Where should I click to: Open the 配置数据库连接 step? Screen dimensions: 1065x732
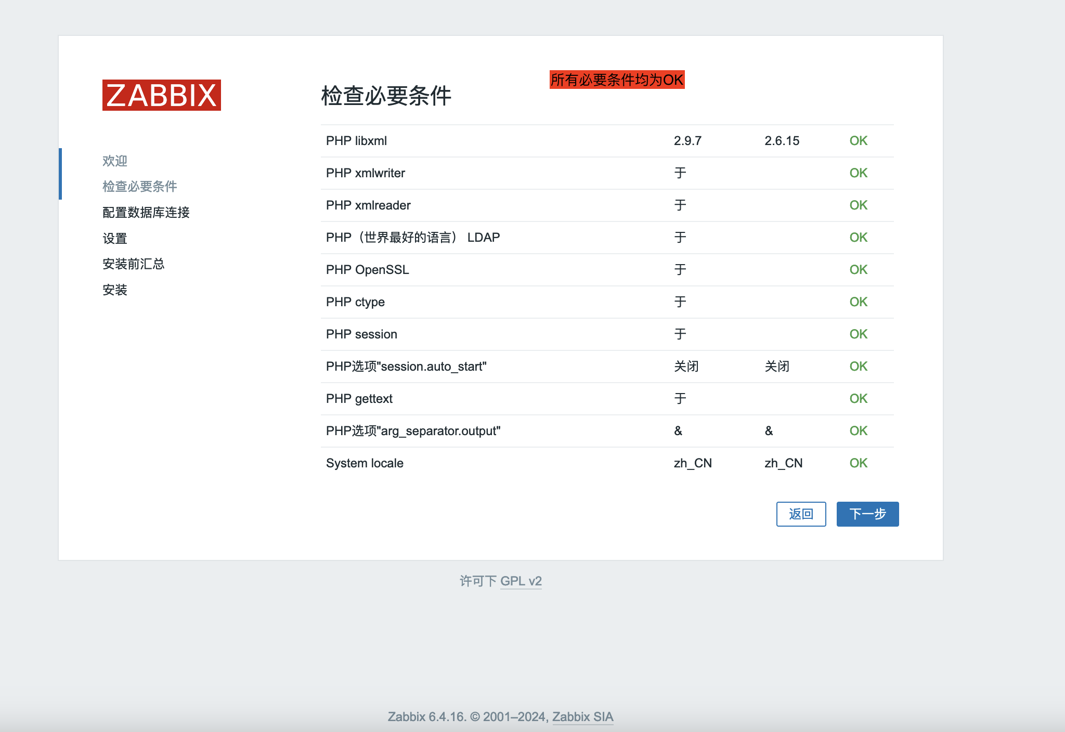146,212
